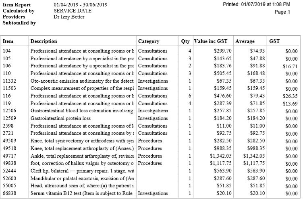Click provider name Dr Izzy Better
This screenshot has width=303, height=201.
69,17
